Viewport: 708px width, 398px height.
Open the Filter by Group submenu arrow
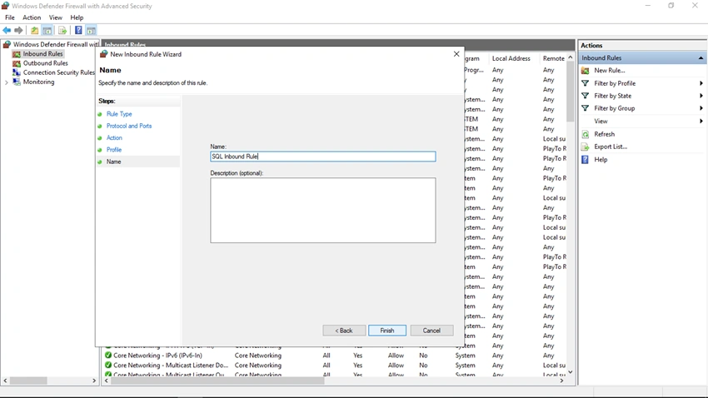tap(701, 108)
